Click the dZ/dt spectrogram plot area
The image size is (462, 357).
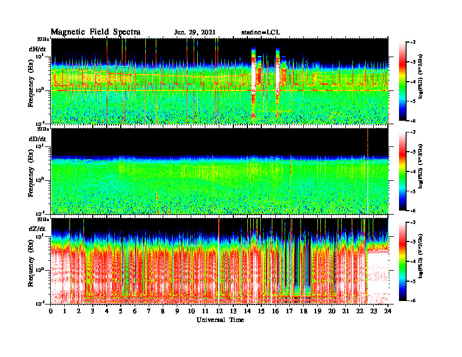pos(219,261)
